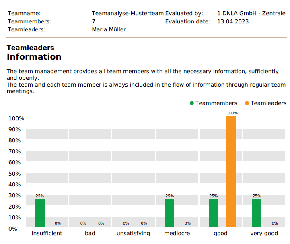Select the green bar above mediocre
Viewport: 290px width, 244px height.
pyautogui.click(x=170, y=213)
